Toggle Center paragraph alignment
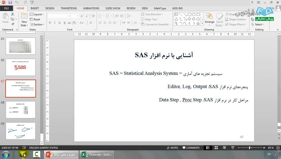 click(x=105, y=23)
